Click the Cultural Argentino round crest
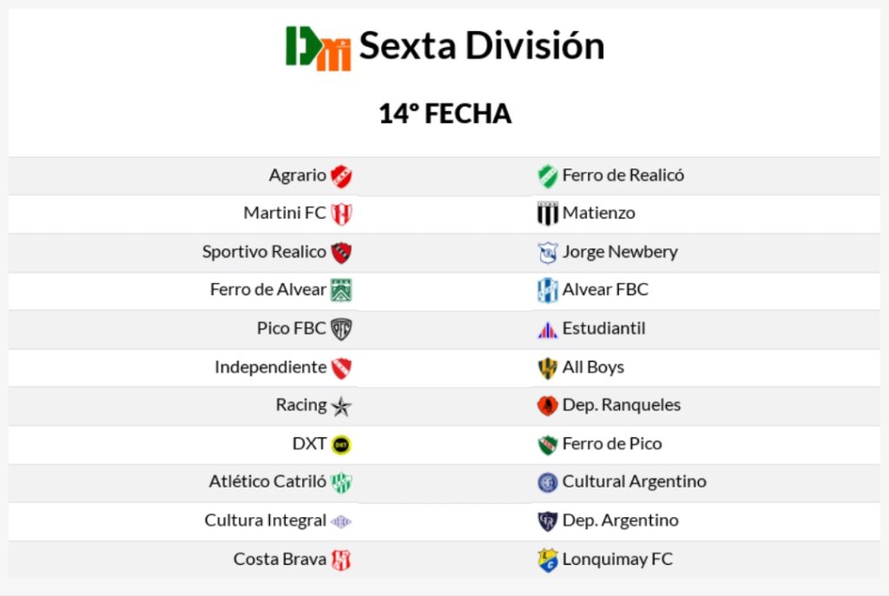Screen dimensions: 889x596 [547, 482]
